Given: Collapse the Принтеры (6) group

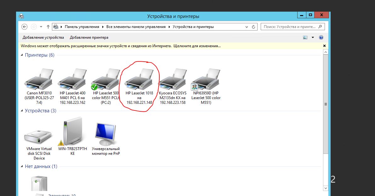Looking at the screenshot, I should pyautogui.click(x=22, y=55).
